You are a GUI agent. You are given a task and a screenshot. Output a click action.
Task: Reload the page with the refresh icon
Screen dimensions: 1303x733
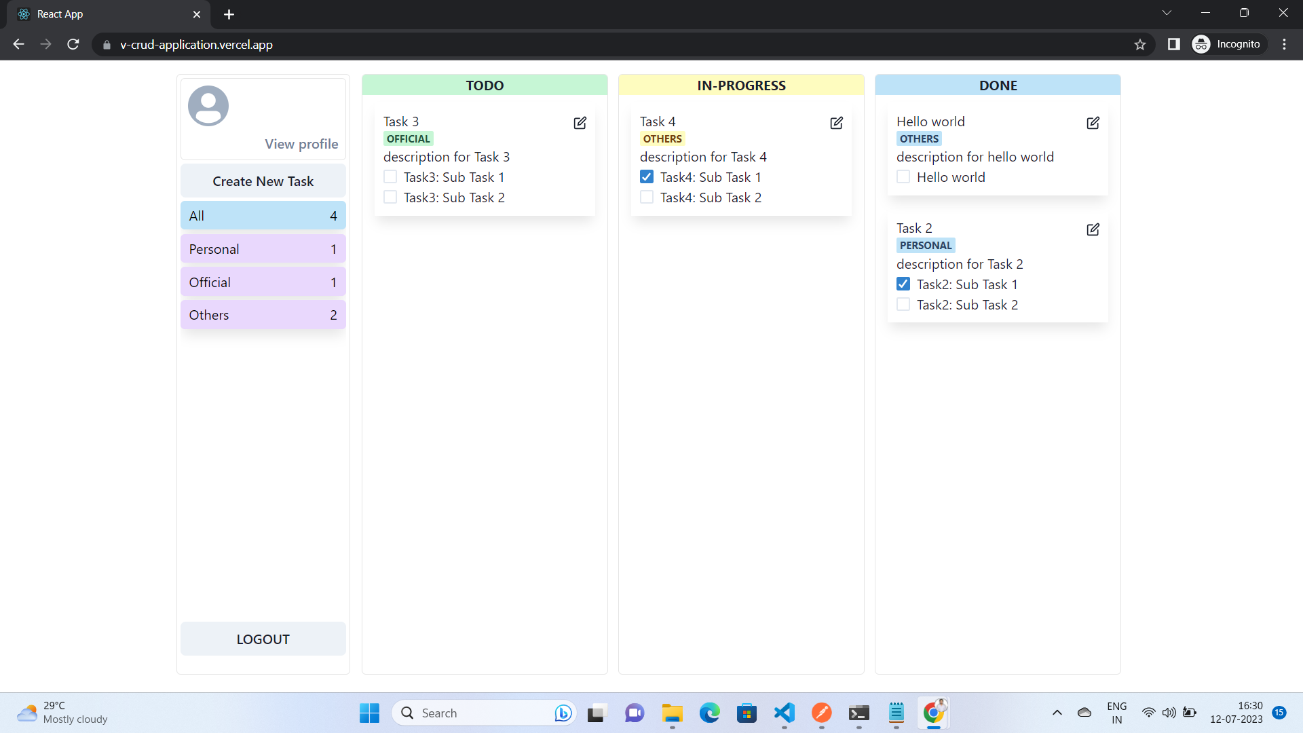point(73,44)
